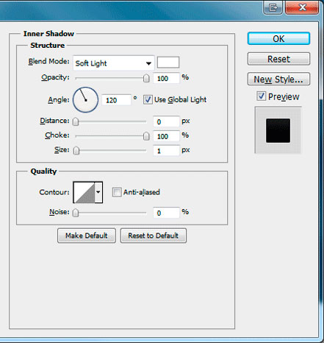Click the OK button

(x=278, y=38)
